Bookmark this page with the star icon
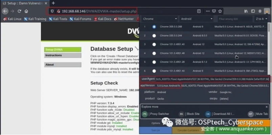Image resolution: width=272 pixels, height=135 pixels. (x=220, y=11)
